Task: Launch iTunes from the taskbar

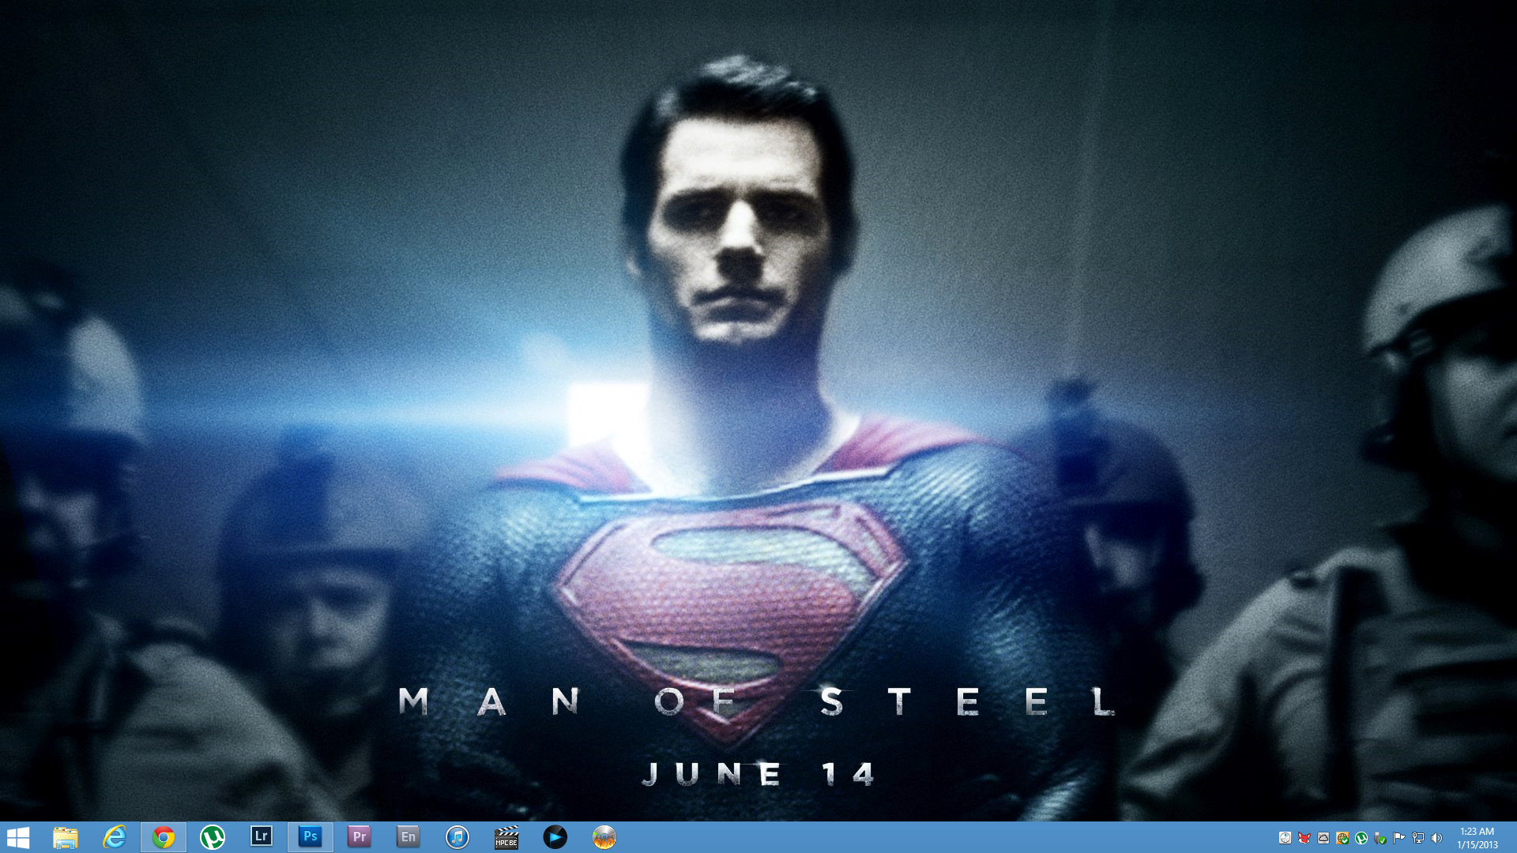Action: pyautogui.click(x=457, y=837)
